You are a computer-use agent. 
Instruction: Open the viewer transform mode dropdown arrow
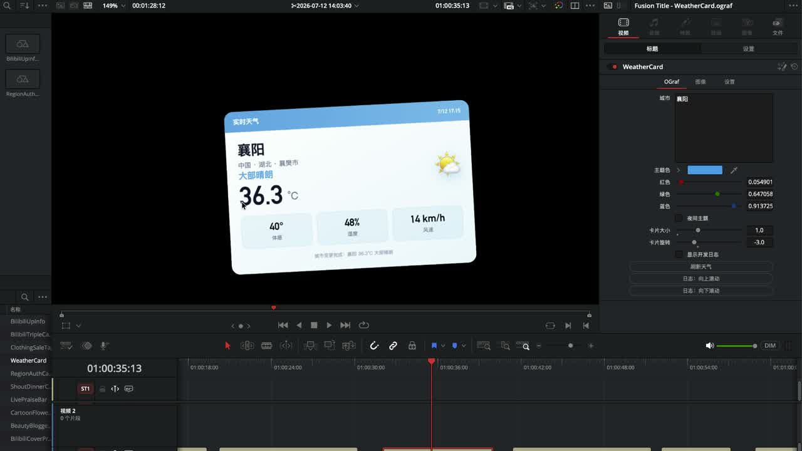(78, 326)
